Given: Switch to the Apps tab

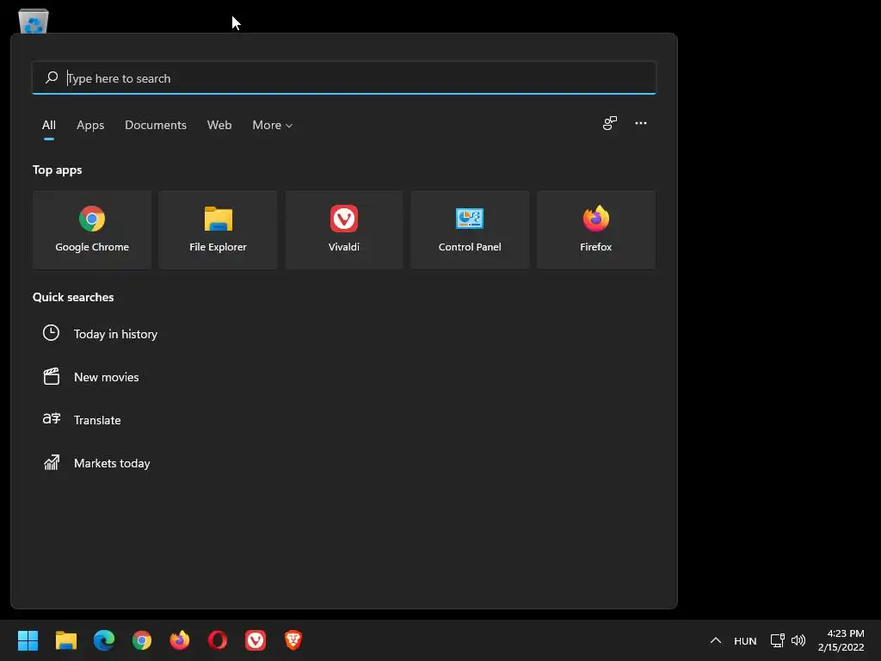Looking at the screenshot, I should (x=90, y=125).
